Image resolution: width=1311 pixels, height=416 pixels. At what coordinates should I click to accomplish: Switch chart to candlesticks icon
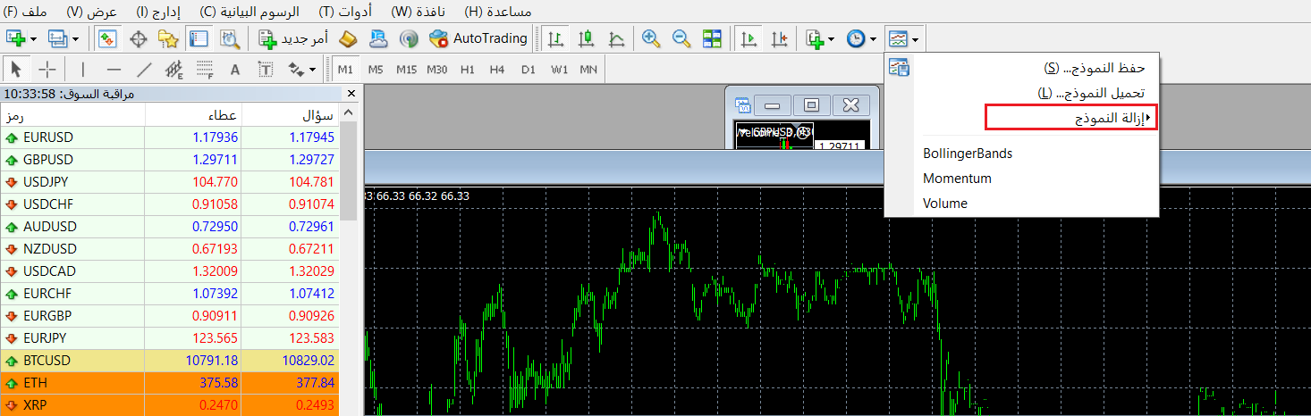click(x=587, y=38)
